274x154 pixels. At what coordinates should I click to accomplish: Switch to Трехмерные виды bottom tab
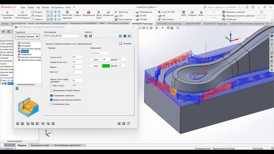(40, 145)
